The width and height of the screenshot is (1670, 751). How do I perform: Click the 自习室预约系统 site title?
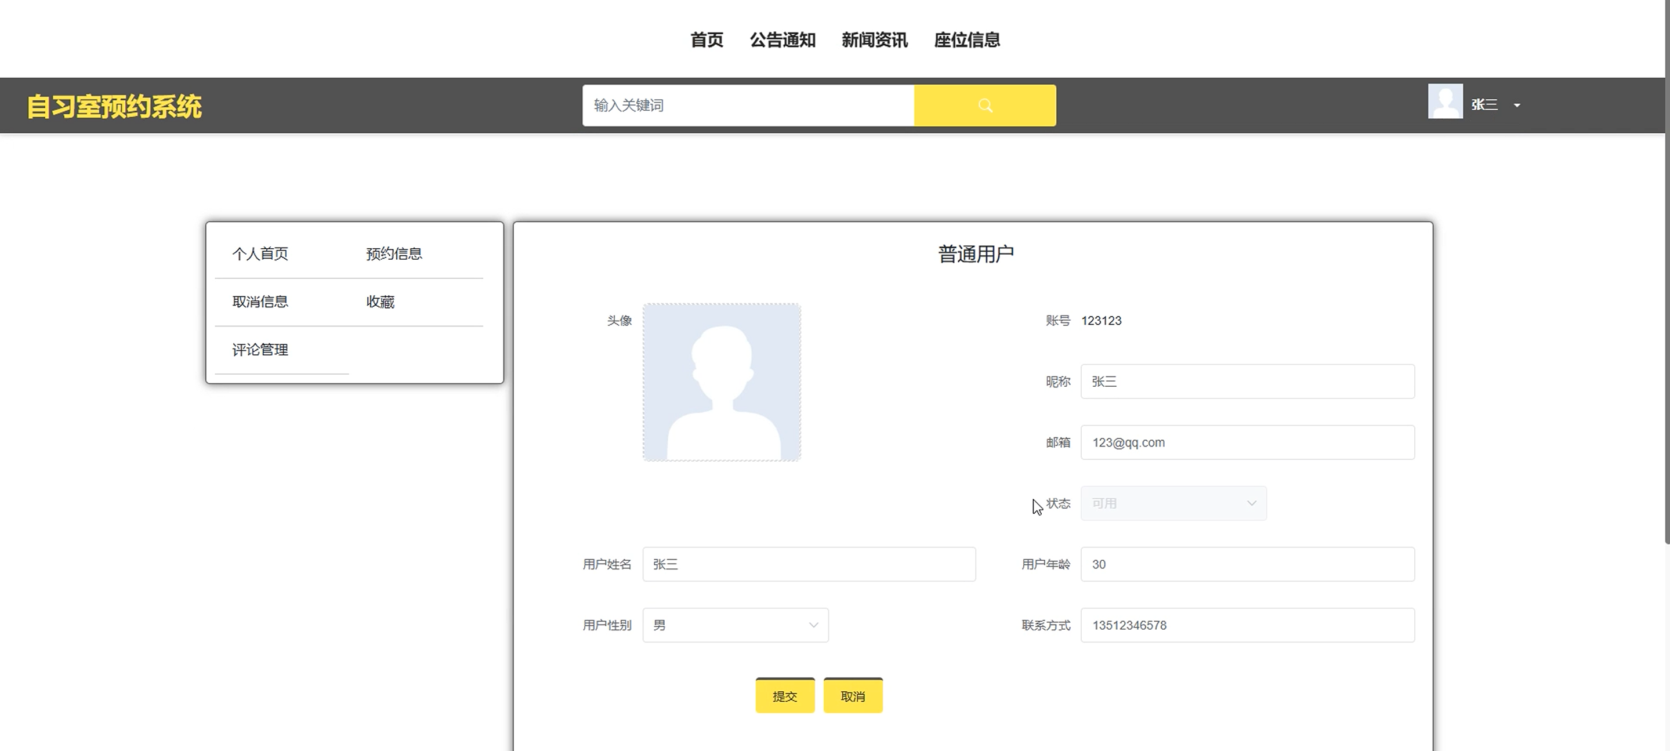[114, 107]
